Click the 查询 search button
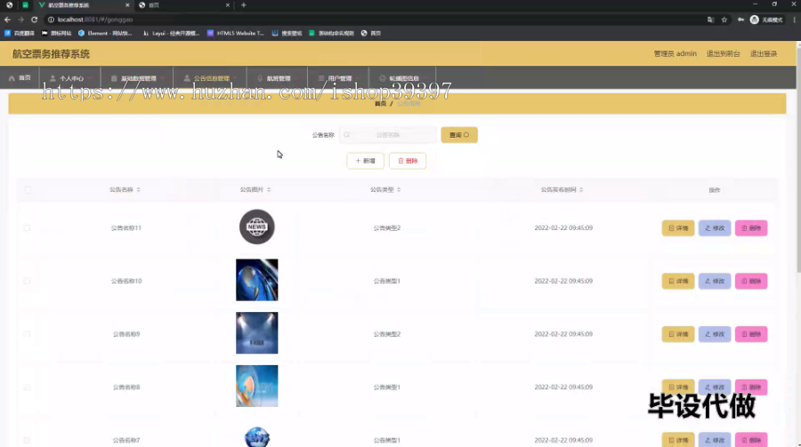The width and height of the screenshot is (801, 447). tap(459, 135)
